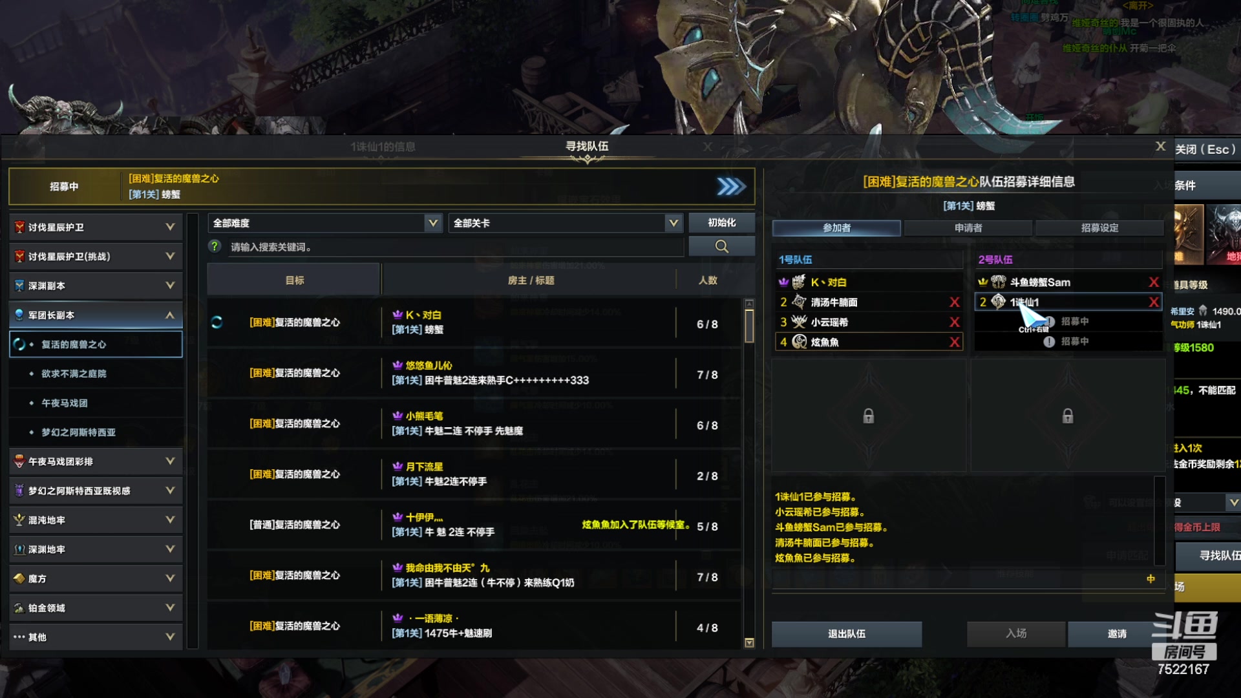The width and height of the screenshot is (1241, 698).
Task: Click the locked fourth party slot
Action: (1068, 416)
